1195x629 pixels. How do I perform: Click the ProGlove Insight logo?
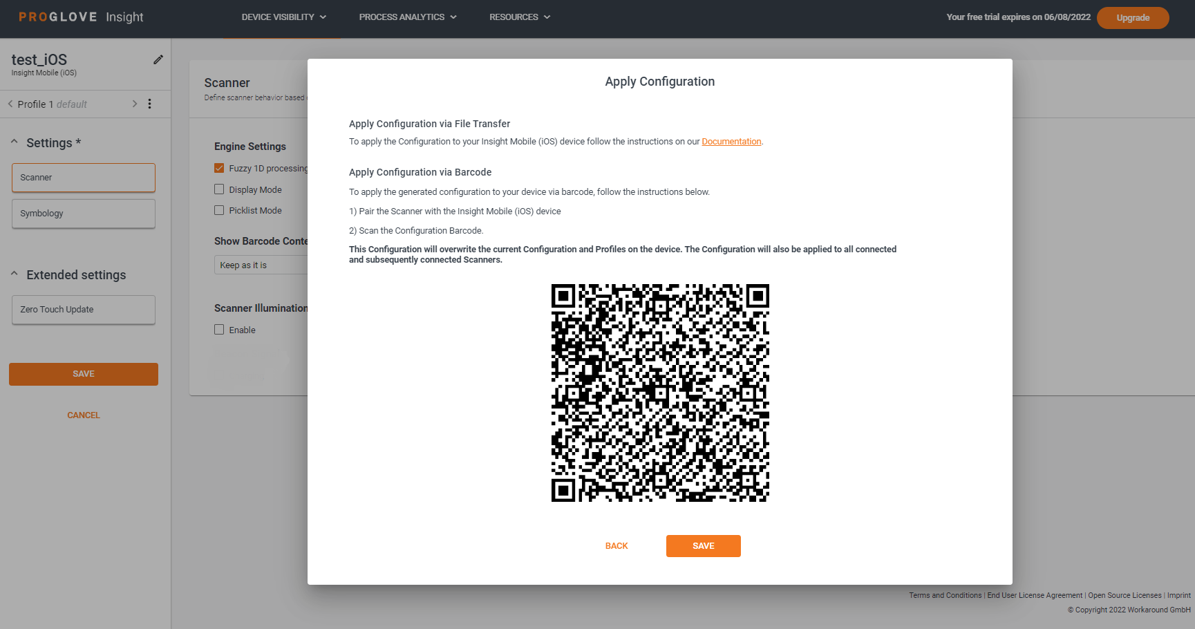[81, 17]
